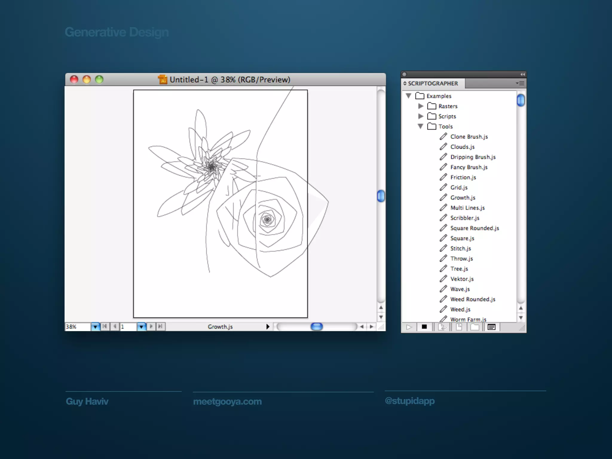Click the pencil icon beside Friction.js
612x459 pixels.
point(443,177)
